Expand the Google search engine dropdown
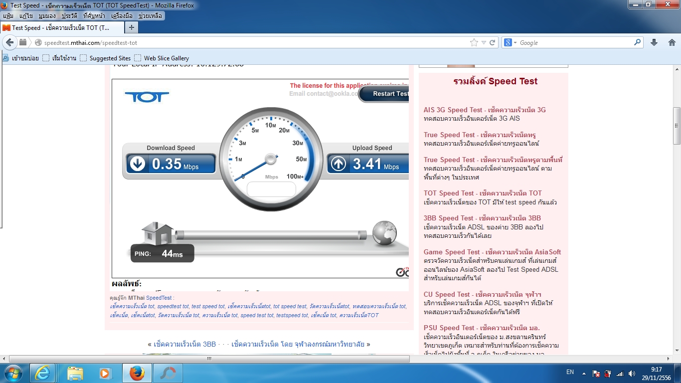 pyautogui.click(x=511, y=43)
